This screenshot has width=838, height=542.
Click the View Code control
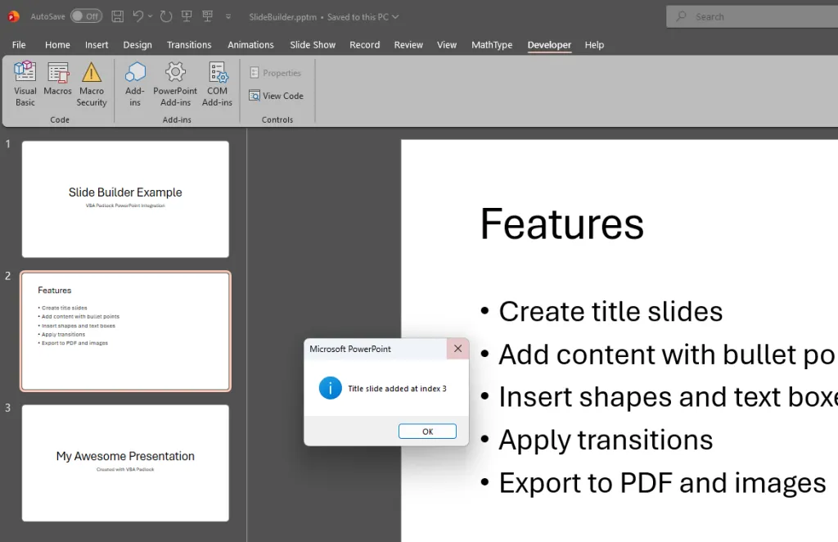(277, 96)
